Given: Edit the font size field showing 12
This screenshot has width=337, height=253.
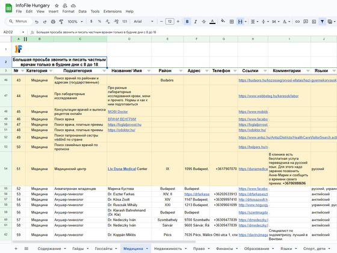Looking at the screenshot, I should click(170, 22).
